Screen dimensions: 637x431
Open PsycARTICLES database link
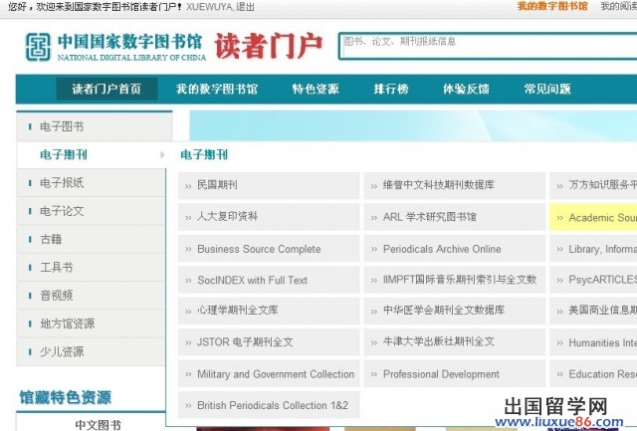pos(593,280)
